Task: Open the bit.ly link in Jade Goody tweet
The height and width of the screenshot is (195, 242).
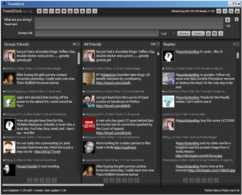Action: [47, 152]
